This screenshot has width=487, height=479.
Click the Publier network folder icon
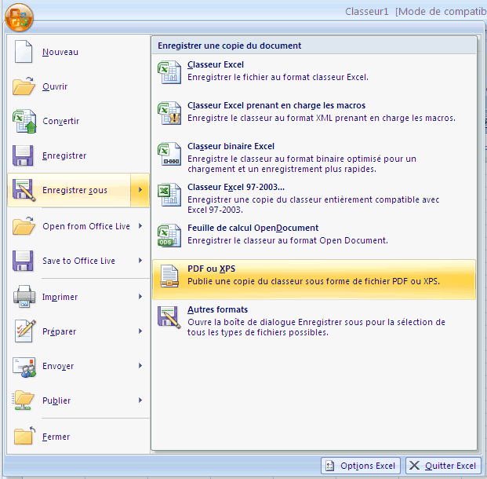click(x=23, y=400)
